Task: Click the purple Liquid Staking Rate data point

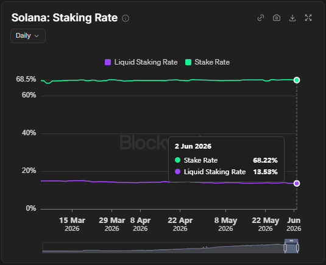Action: click(x=297, y=183)
